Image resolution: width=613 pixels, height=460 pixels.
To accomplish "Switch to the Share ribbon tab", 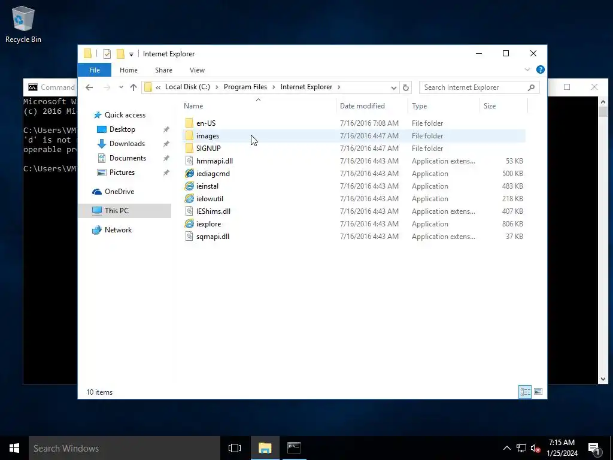I will (x=163, y=70).
